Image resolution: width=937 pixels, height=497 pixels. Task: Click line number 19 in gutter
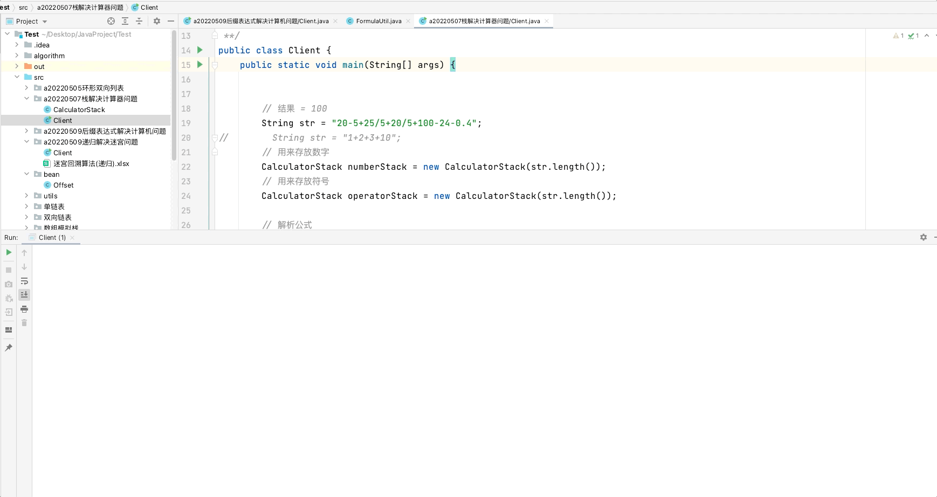tap(186, 123)
